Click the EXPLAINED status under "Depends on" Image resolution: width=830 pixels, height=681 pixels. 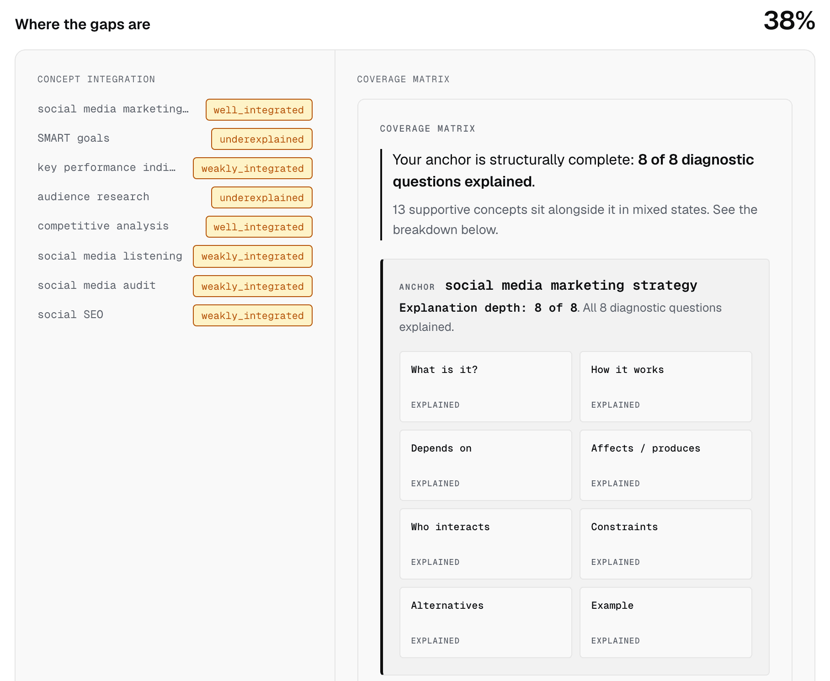(435, 484)
